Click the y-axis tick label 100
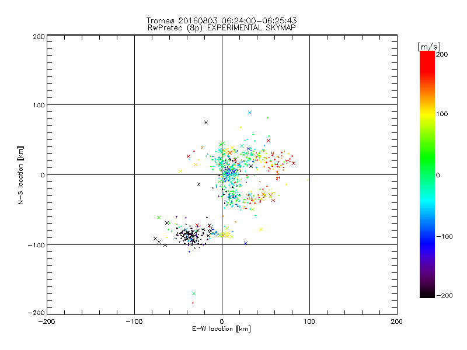This screenshot has width=467, height=350. tap(39, 105)
